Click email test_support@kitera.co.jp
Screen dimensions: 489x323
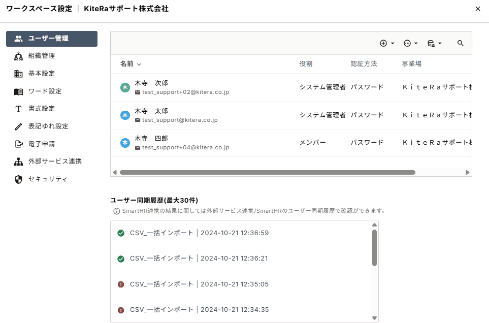(x=180, y=120)
